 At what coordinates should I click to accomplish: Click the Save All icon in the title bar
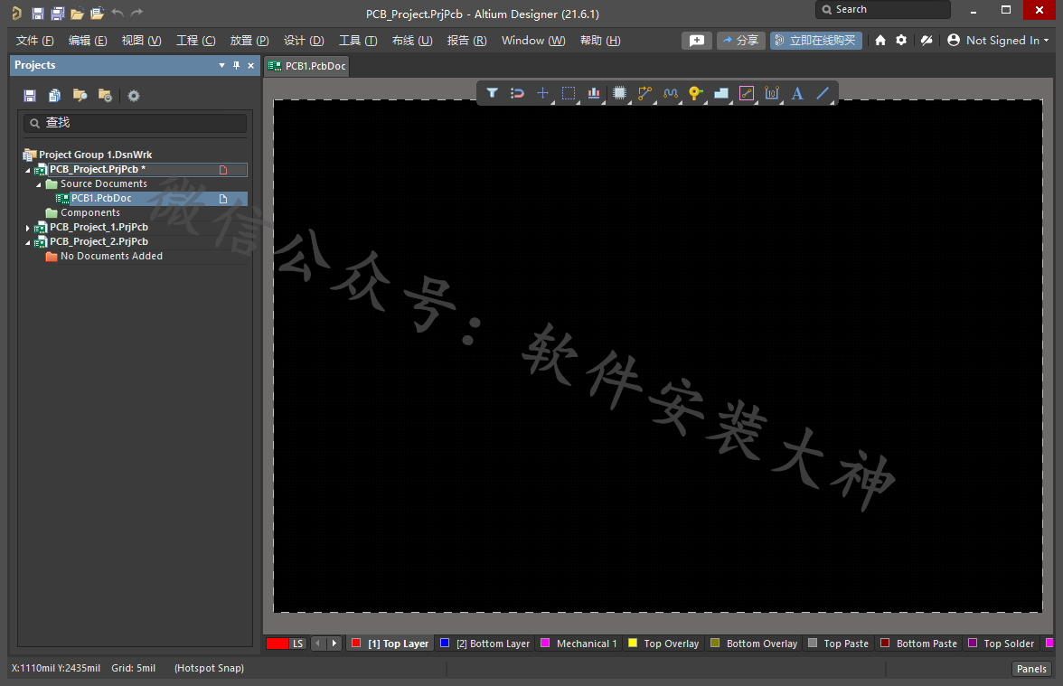pyautogui.click(x=58, y=13)
